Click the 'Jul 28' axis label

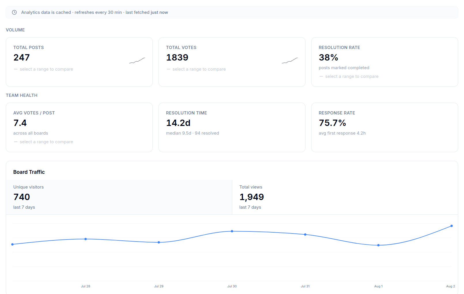click(86, 286)
